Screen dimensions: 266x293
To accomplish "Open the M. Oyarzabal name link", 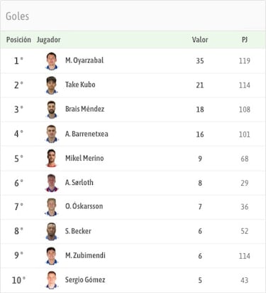I will (x=84, y=60).
